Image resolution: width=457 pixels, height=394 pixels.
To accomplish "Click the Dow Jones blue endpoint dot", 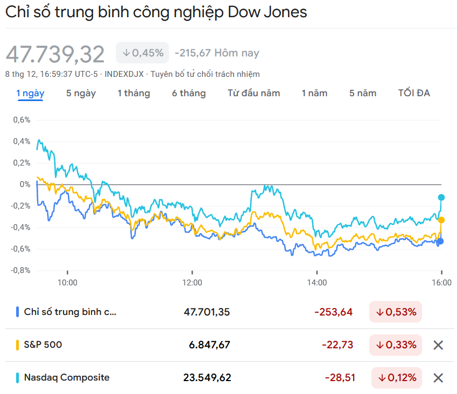I will tap(440, 241).
